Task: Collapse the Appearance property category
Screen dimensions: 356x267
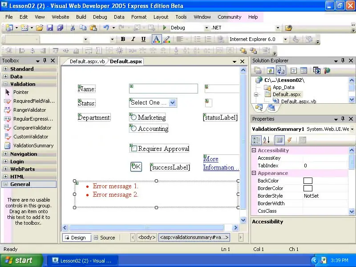Action: (x=254, y=173)
